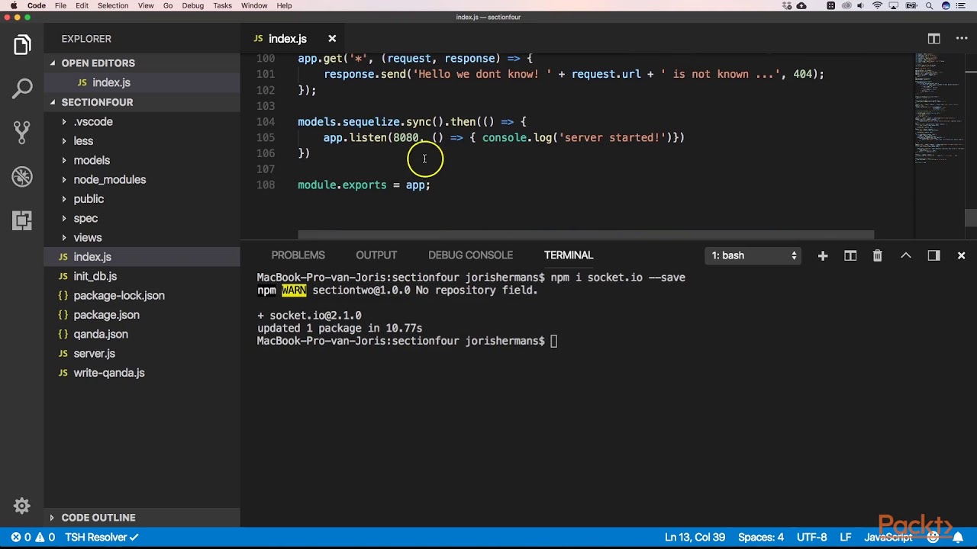Change indentation via Spaces: 4
977x549 pixels.
(760, 538)
